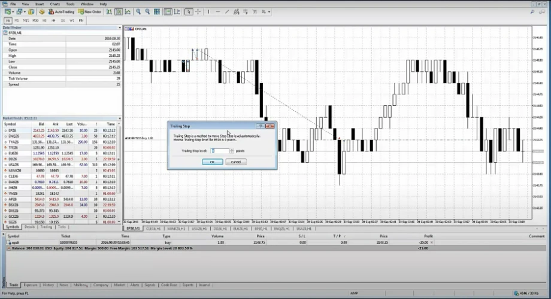The image size is (551, 299).
Task: Toggle the chart Auto Scroll icon
Action: (x=168, y=11)
